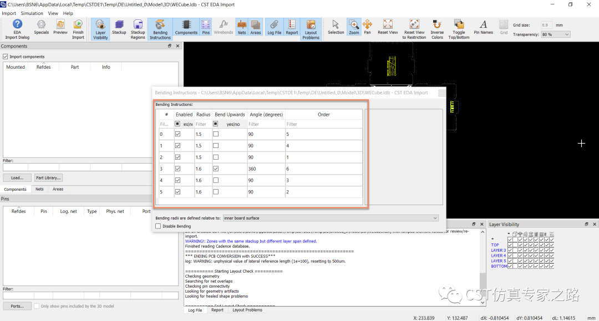
Task: Open the Stackup tool
Action: coord(119,27)
